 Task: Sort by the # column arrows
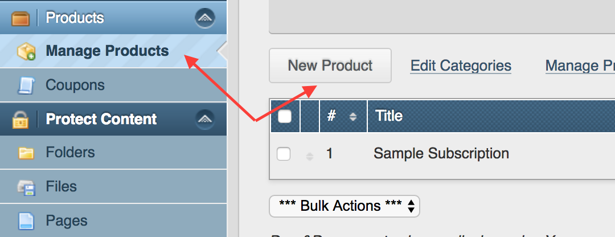pyautogui.click(x=353, y=116)
